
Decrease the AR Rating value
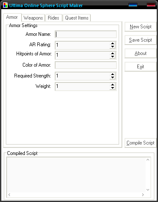[x=112, y=47]
